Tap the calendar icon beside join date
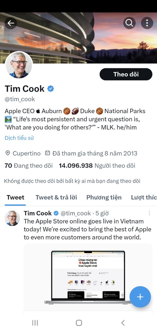The height and width of the screenshot is (332, 157). [x=47, y=153]
